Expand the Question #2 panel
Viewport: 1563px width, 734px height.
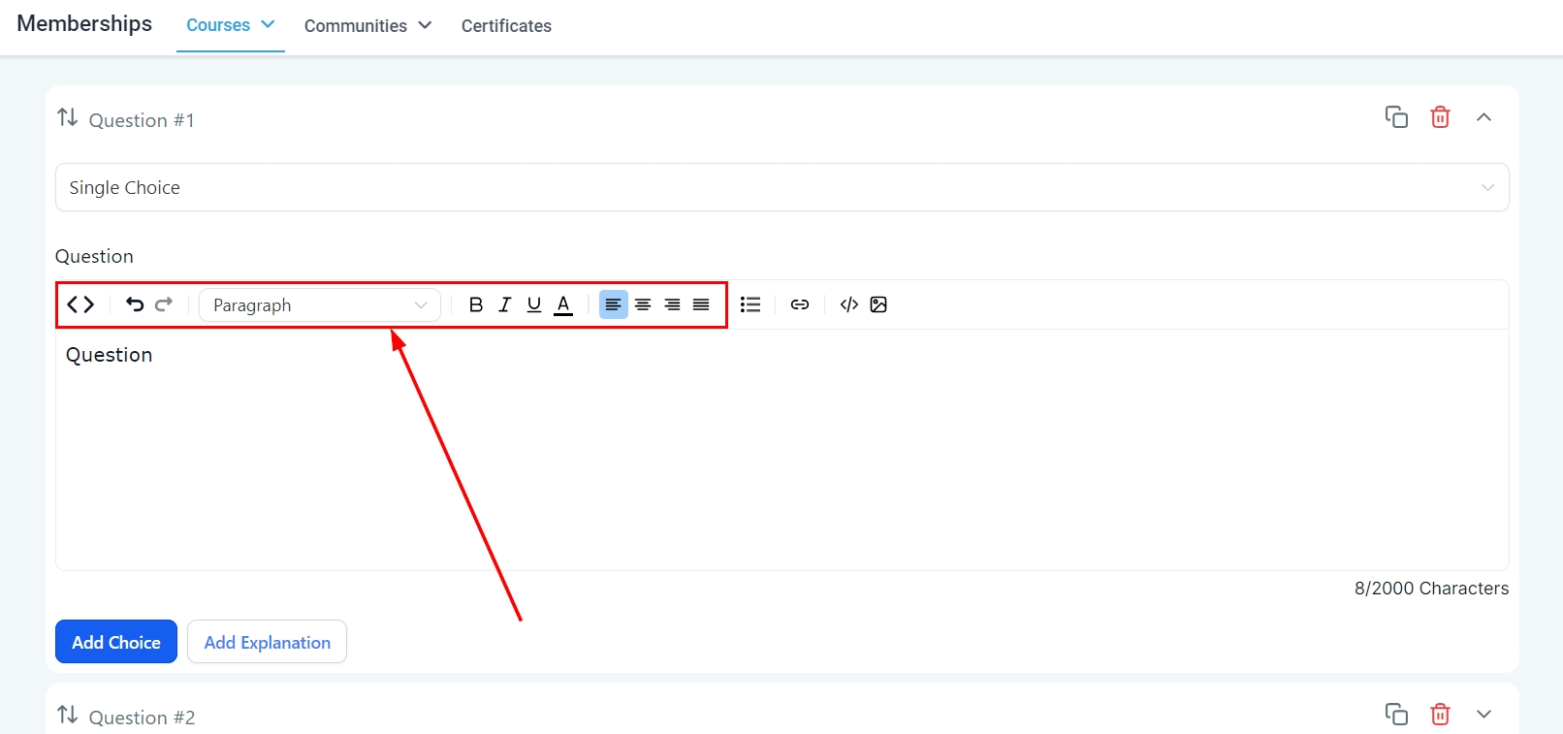pyautogui.click(x=1483, y=715)
